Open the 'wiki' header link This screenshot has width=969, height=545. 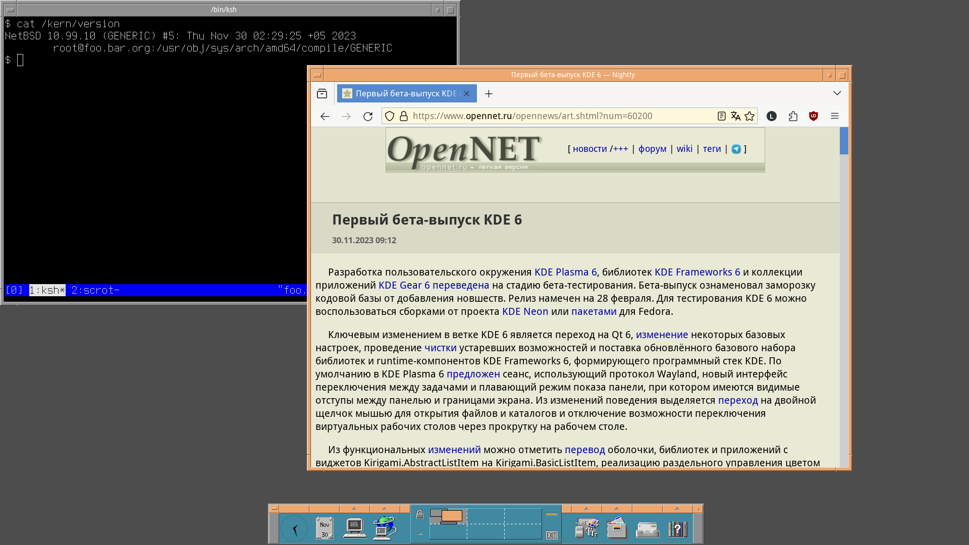point(684,149)
